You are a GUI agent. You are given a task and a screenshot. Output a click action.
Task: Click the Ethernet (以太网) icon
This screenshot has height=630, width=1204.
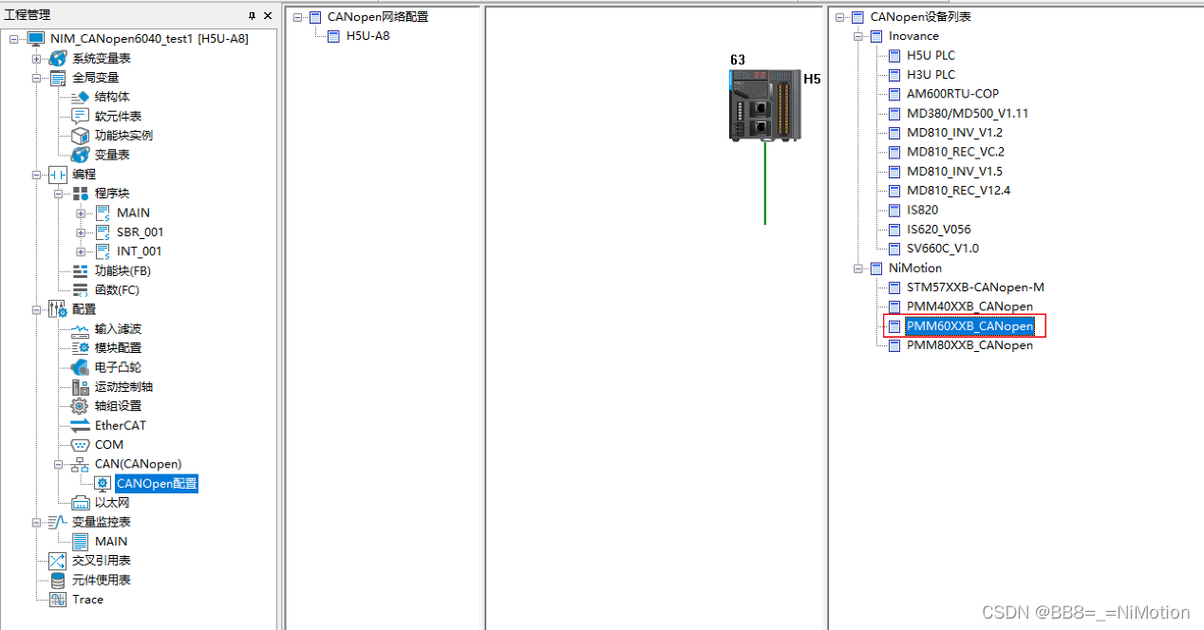(x=80, y=503)
